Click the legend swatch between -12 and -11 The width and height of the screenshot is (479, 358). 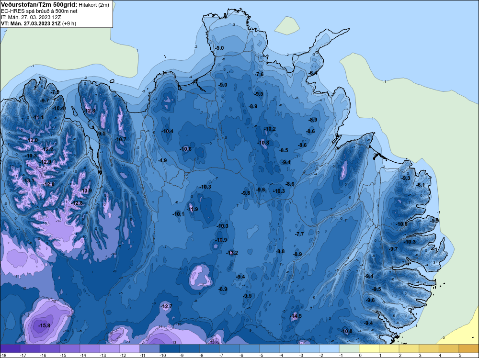coord(129,348)
